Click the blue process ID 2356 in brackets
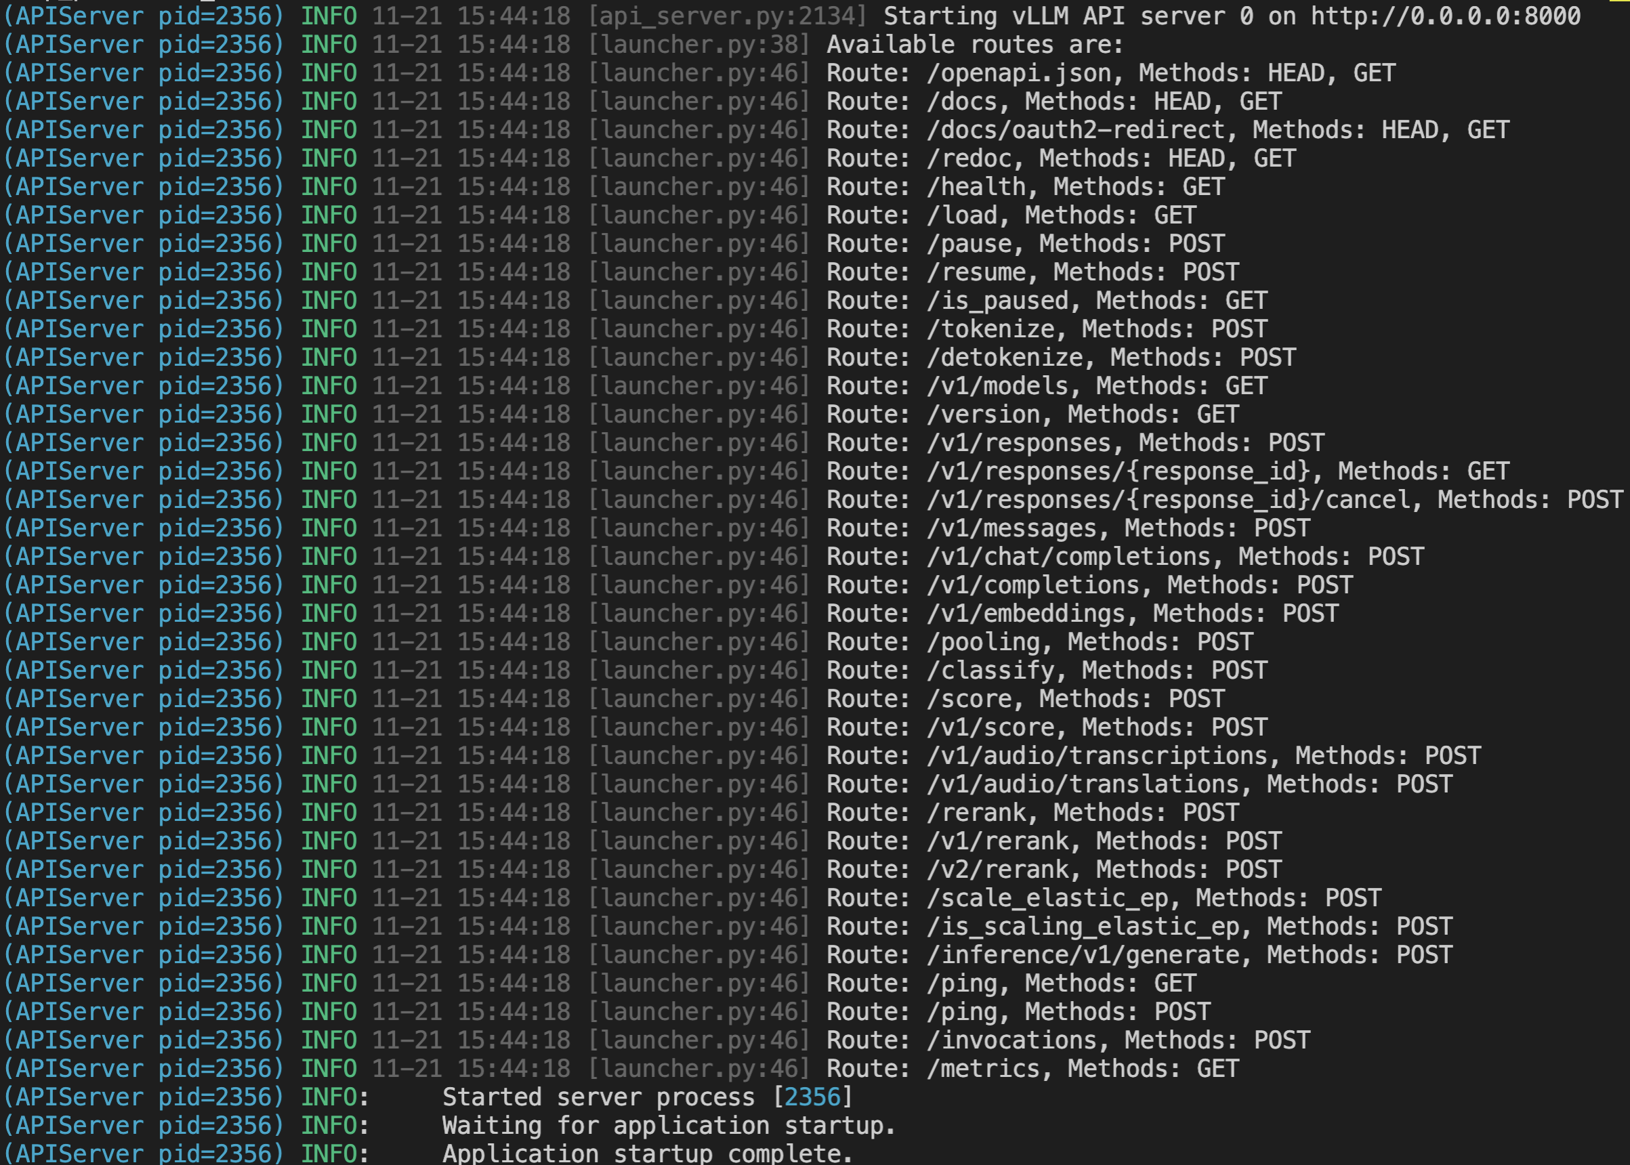 click(812, 1097)
